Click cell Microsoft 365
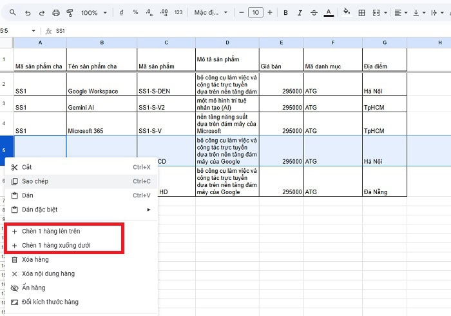 [x=102, y=124]
